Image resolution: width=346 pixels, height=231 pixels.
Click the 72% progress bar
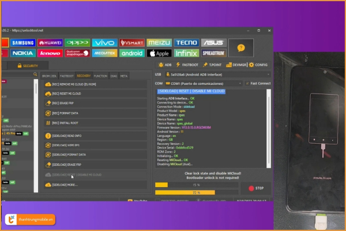[195, 192]
